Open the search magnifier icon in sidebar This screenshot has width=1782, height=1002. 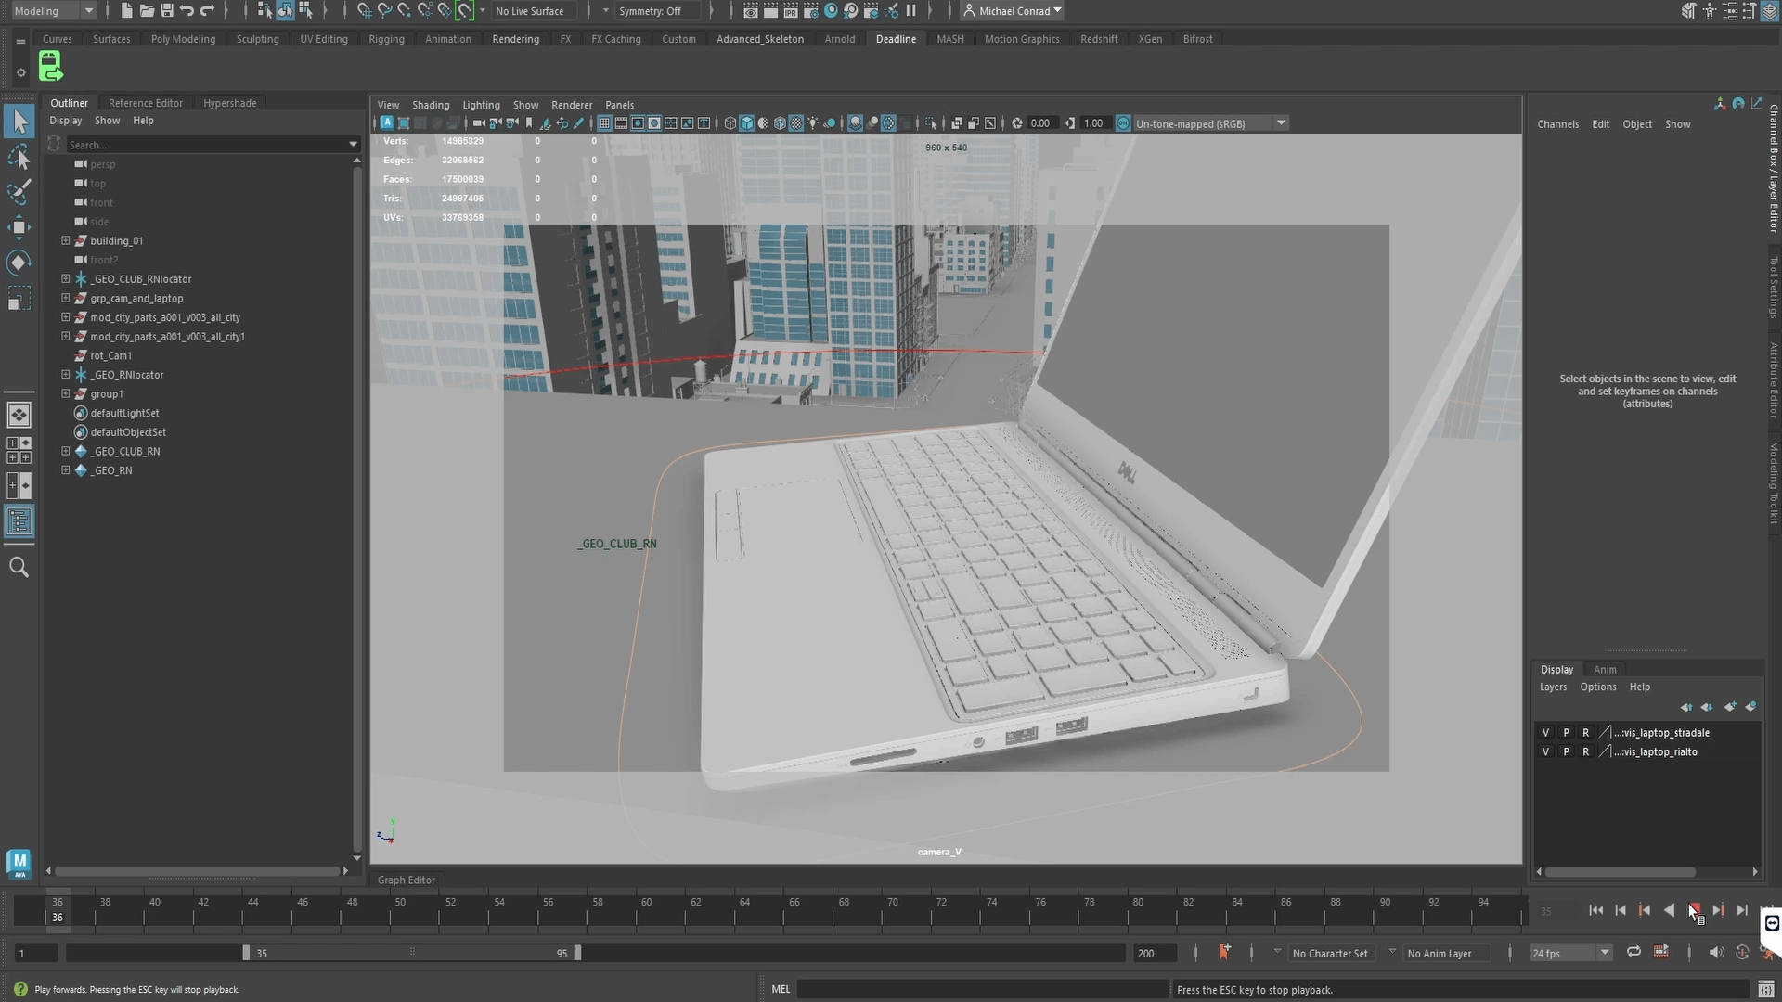pyautogui.click(x=19, y=567)
